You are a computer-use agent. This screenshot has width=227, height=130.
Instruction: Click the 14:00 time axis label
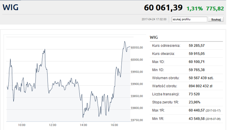pyautogui.click(x=83, y=125)
